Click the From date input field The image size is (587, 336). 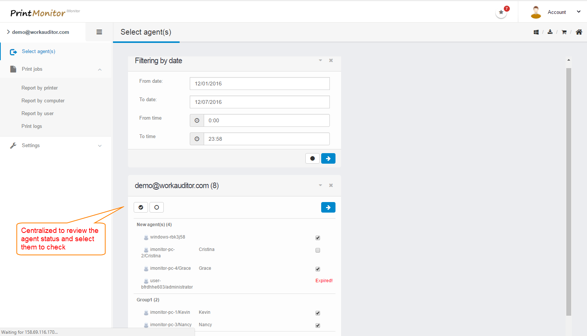[x=259, y=84]
